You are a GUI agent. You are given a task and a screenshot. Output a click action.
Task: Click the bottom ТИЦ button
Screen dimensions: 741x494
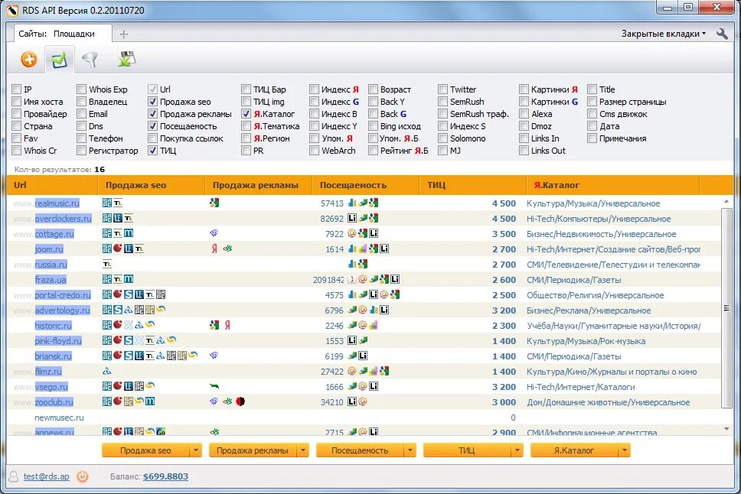click(467, 450)
